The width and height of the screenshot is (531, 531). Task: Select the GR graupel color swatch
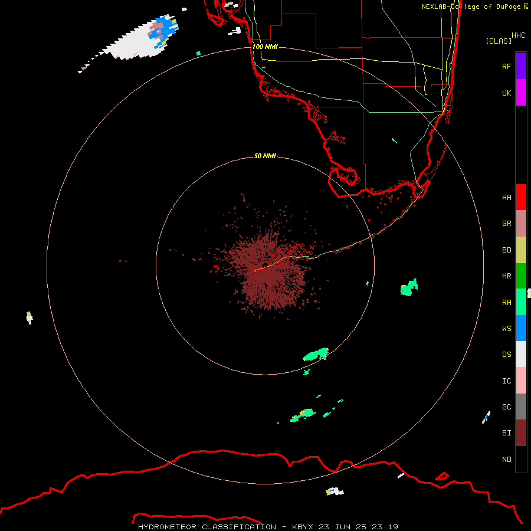521,224
